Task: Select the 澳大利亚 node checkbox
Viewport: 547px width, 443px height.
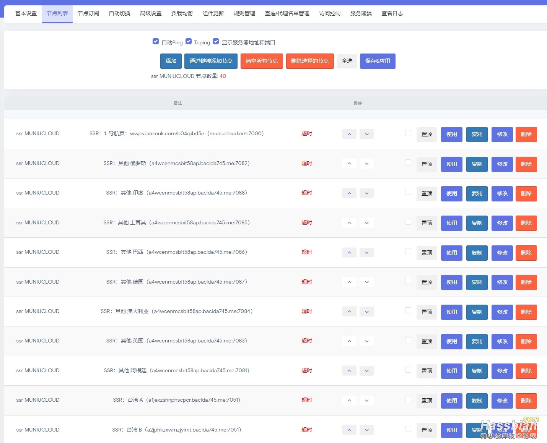Action: pos(408,310)
